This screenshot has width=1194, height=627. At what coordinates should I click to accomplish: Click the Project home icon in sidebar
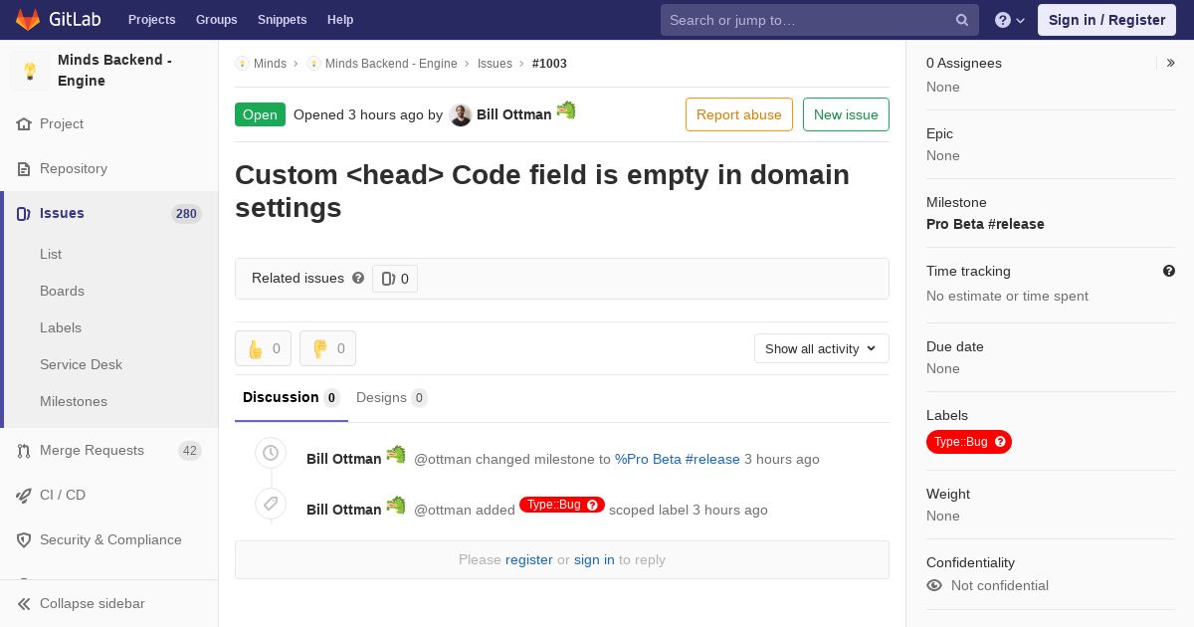pos(24,124)
